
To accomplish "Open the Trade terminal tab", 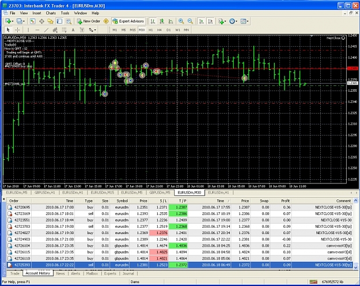I will (15, 273).
